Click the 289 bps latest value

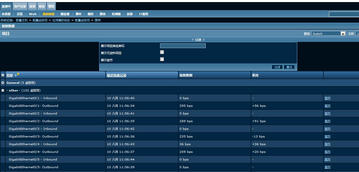click(x=186, y=121)
